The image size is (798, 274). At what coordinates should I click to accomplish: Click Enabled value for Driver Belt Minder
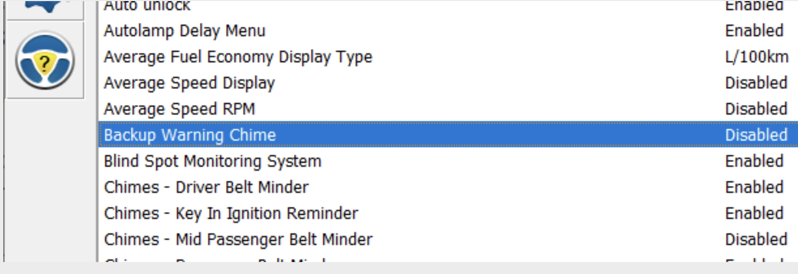[x=755, y=188]
